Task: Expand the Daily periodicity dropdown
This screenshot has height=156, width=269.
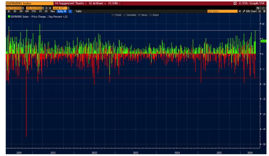Action: pos(62,11)
